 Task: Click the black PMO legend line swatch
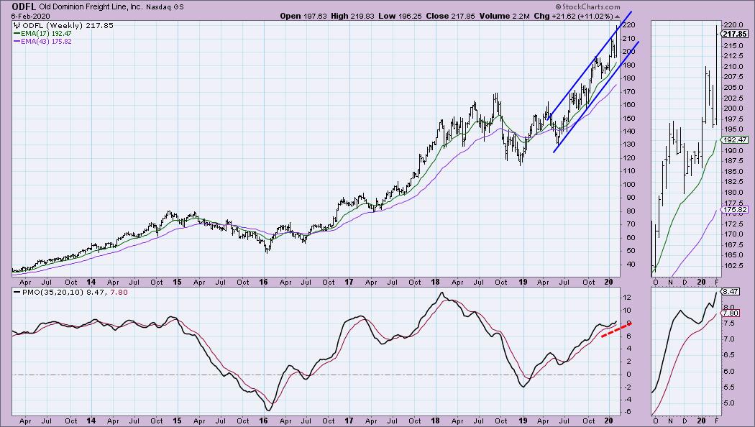[17, 292]
